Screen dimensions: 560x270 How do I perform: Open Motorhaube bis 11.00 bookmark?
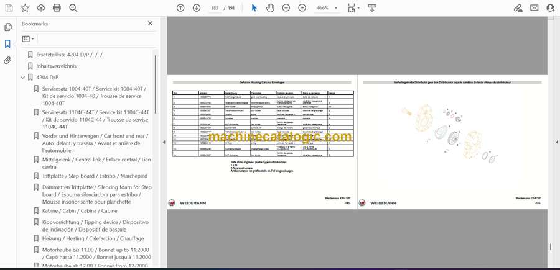96,253
